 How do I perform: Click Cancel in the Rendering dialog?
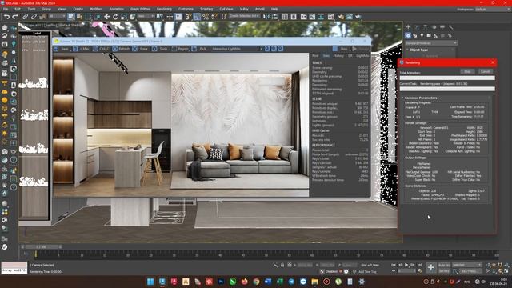click(x=486, y=71)
